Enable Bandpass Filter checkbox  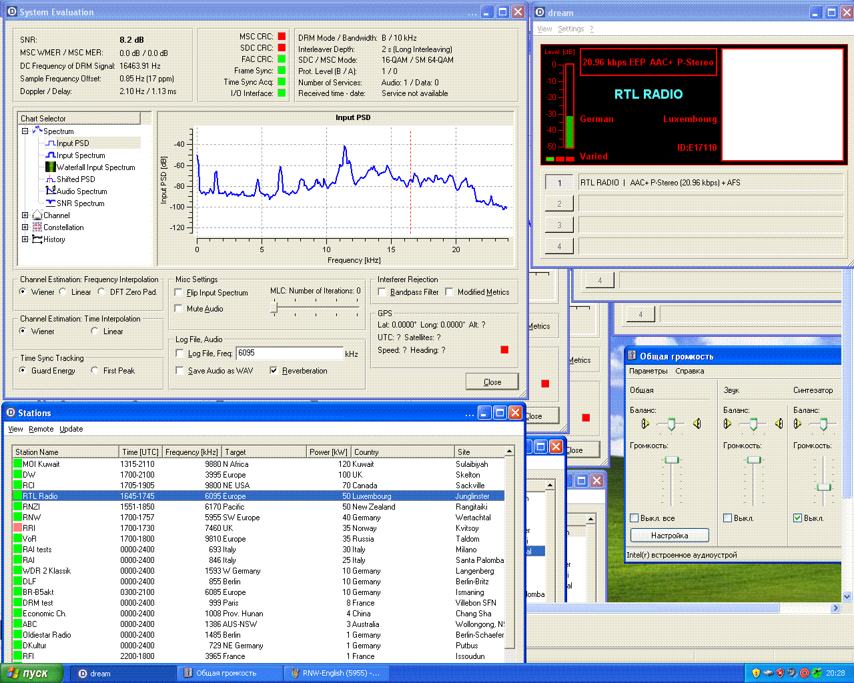point(382,292)
